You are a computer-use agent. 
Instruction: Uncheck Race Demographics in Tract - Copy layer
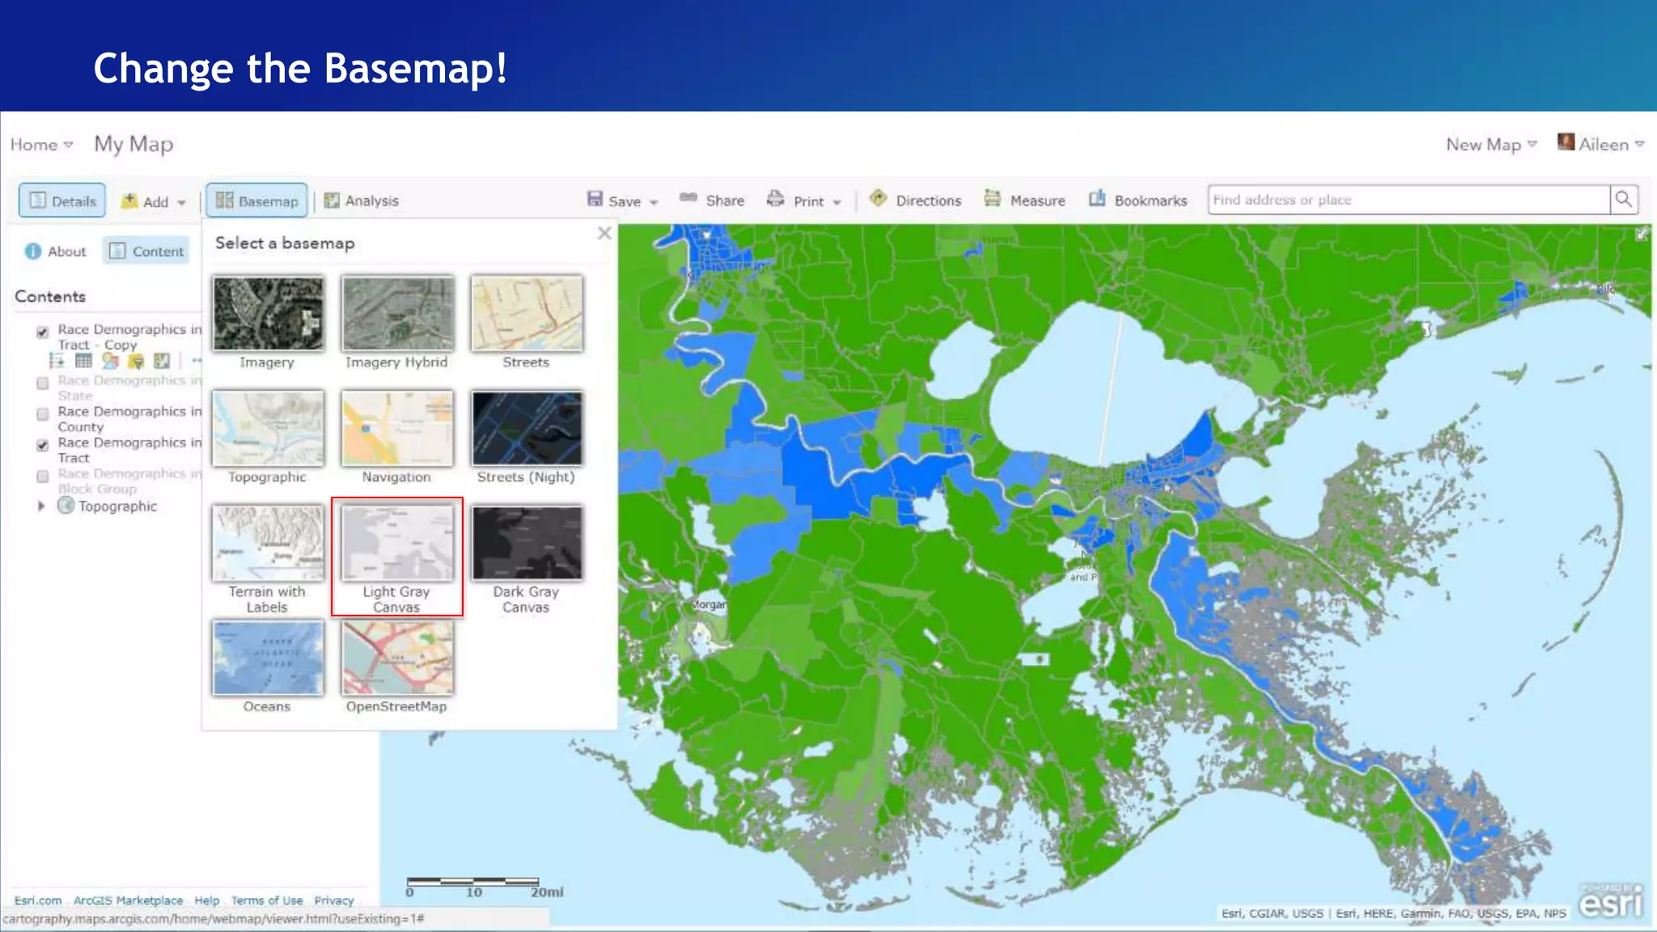point(43,332)
